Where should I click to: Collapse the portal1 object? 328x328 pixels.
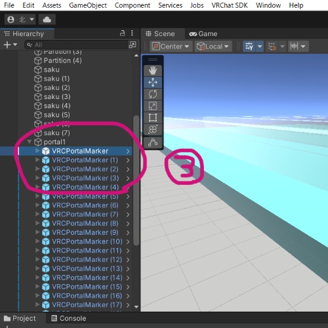point(30,142)
